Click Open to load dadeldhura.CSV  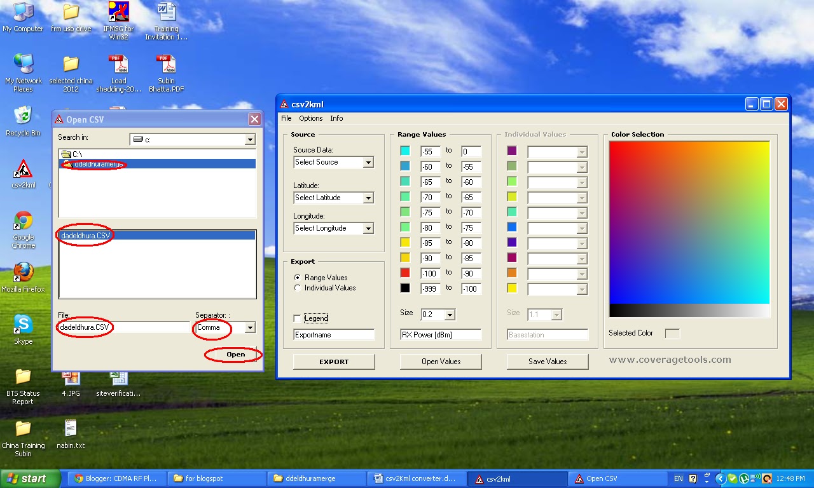tap(235, 355)
